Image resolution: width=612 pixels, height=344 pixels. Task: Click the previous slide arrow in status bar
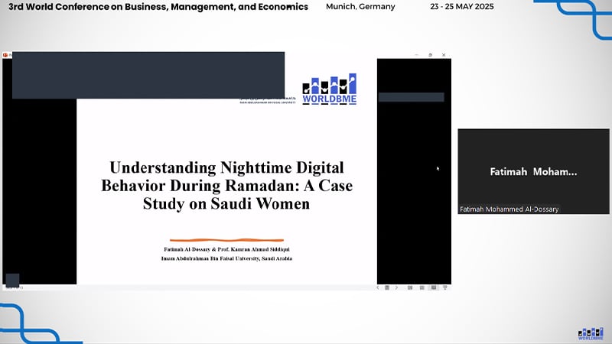(x=378, y=287)
